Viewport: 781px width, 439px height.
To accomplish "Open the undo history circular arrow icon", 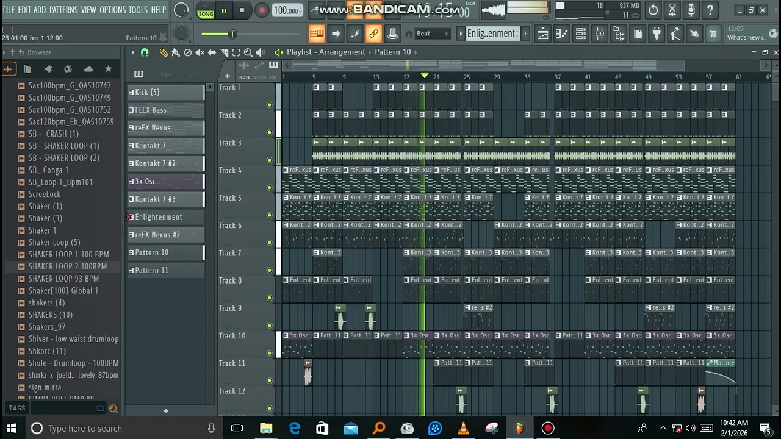I will point(653,10).
